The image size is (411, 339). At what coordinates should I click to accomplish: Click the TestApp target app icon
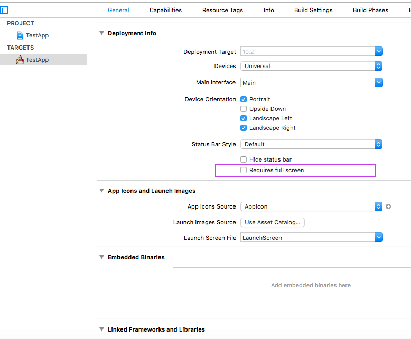[20, 60]
